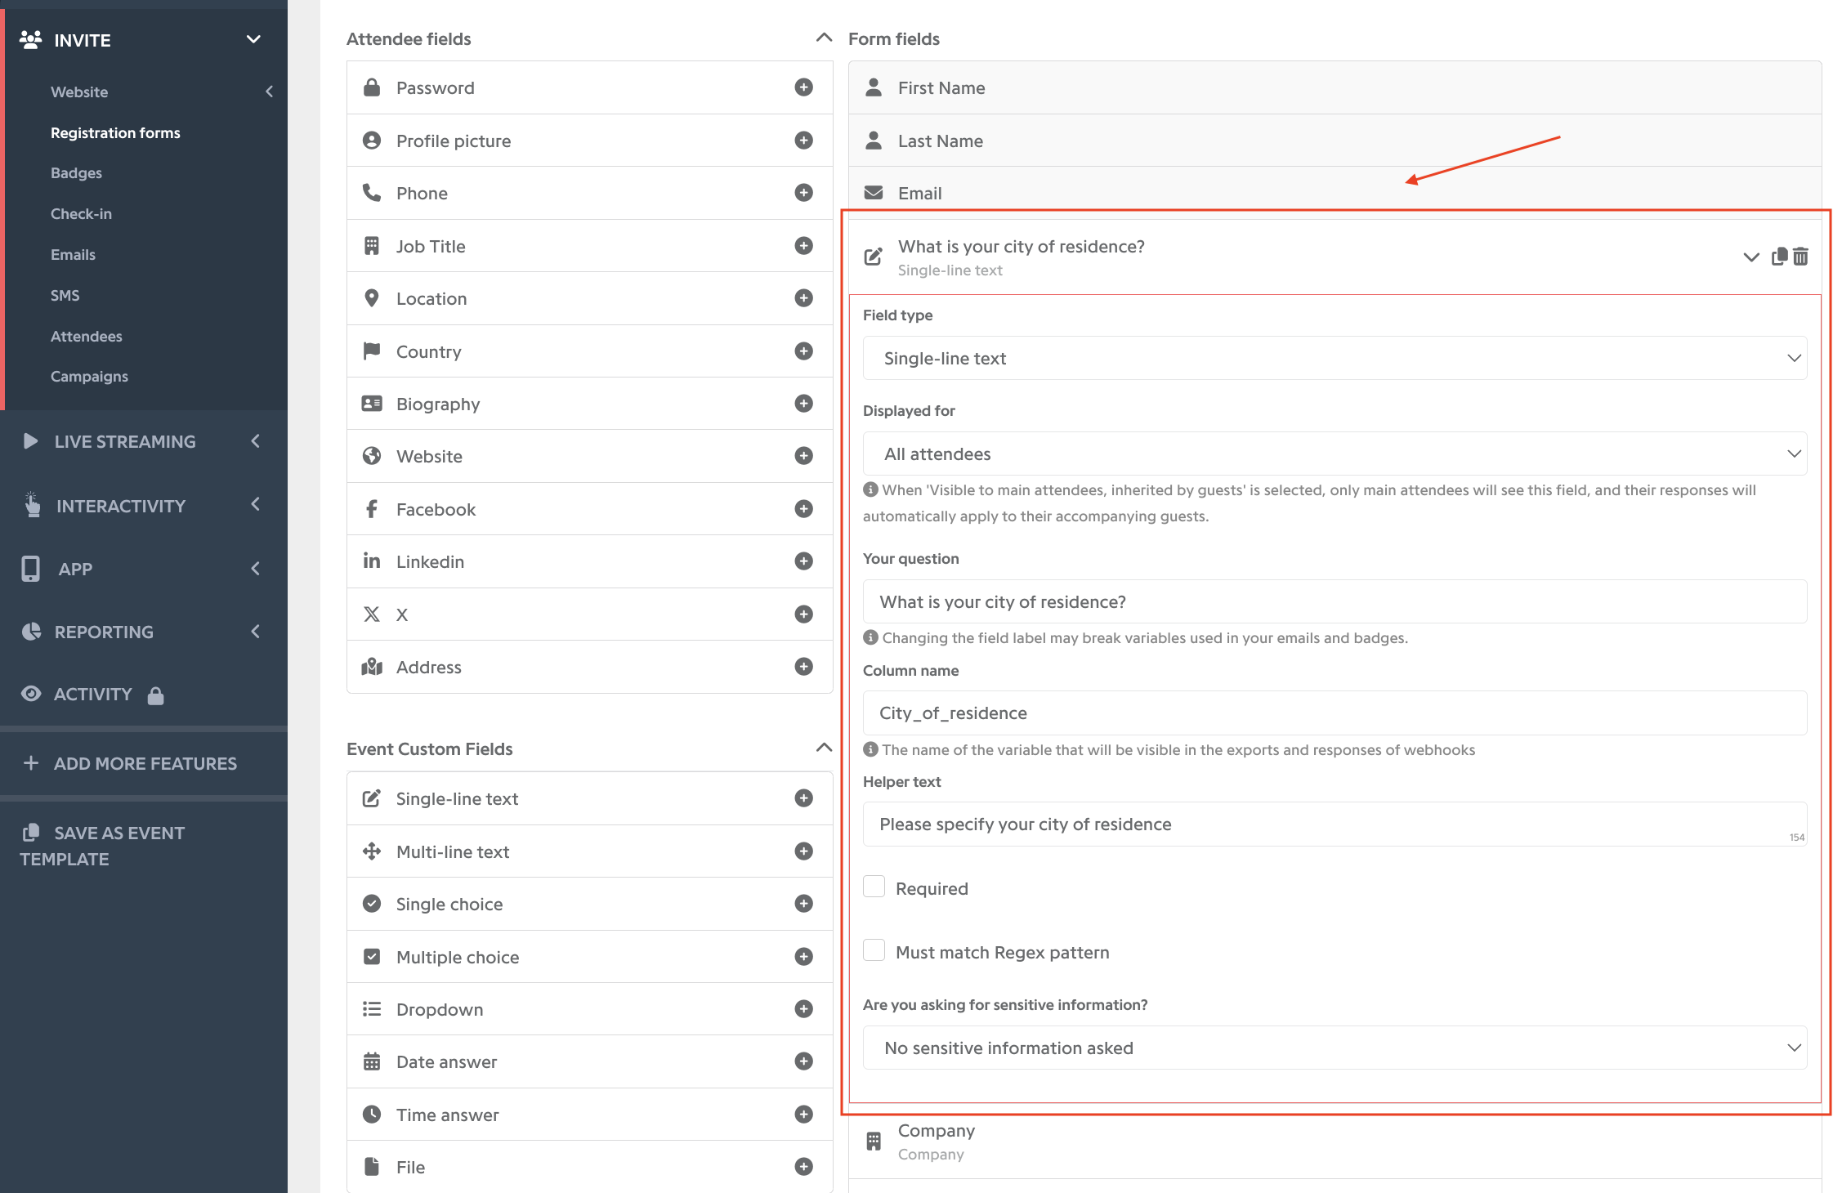The height and width of the screenshot is (1193, 1842).
Task: Click the Column name input field
Action: coord(1335,713)
